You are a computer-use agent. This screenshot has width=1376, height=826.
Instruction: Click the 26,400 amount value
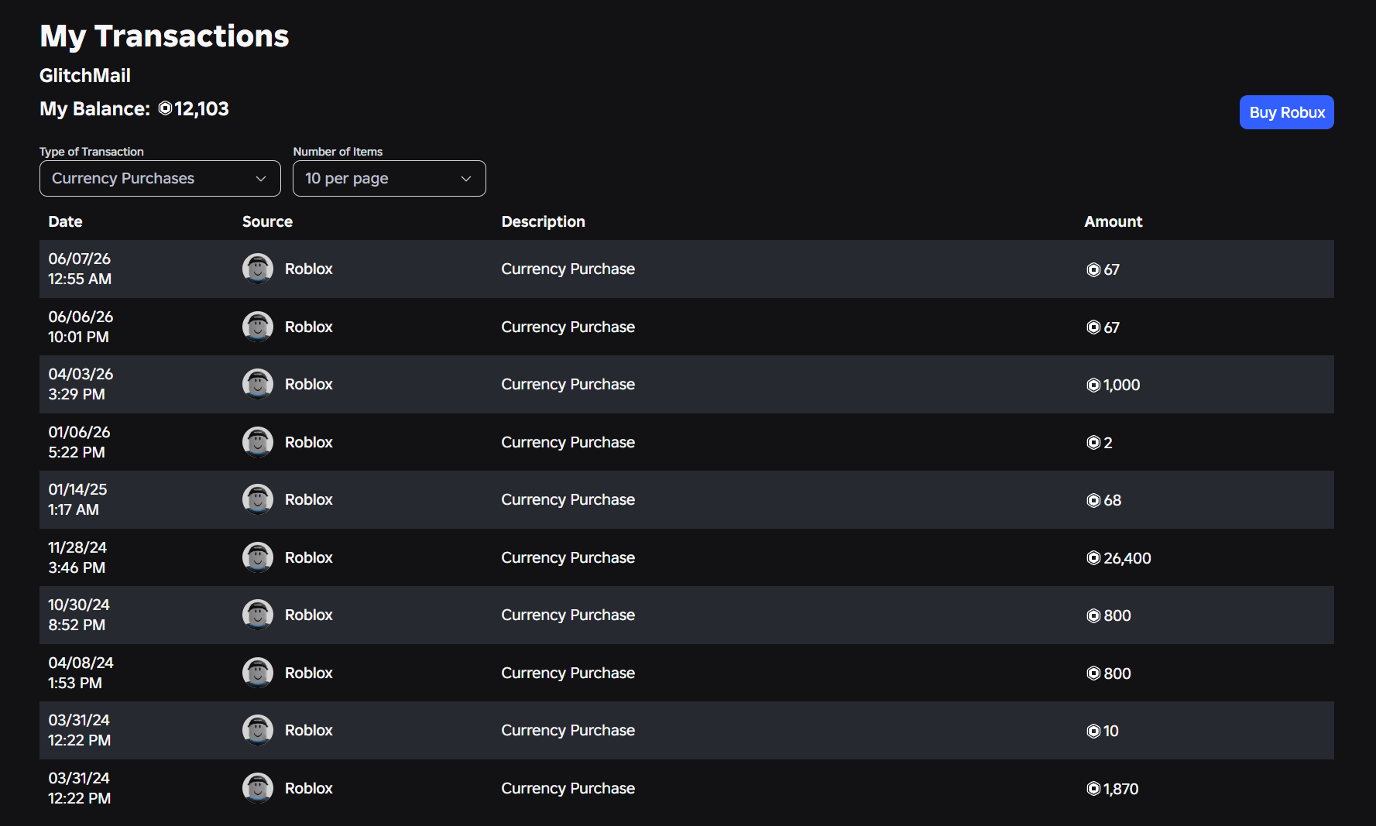(1127, 558)
